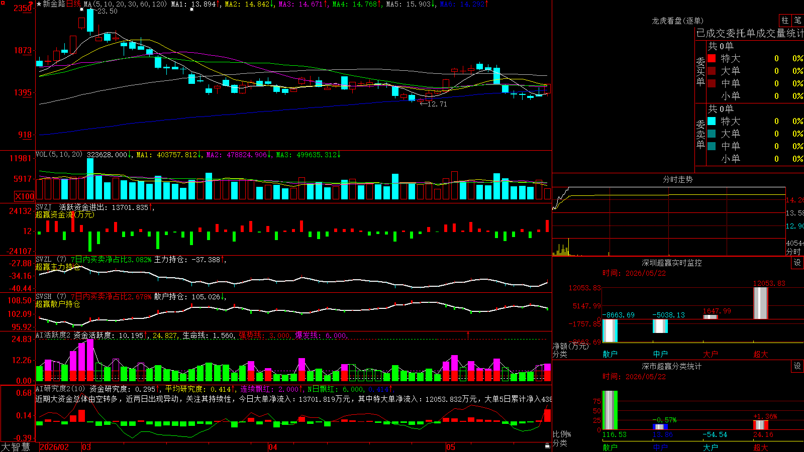Click the red up-arrow marker on the AI活跃度2 chart
804x452 pixels.
468,334
